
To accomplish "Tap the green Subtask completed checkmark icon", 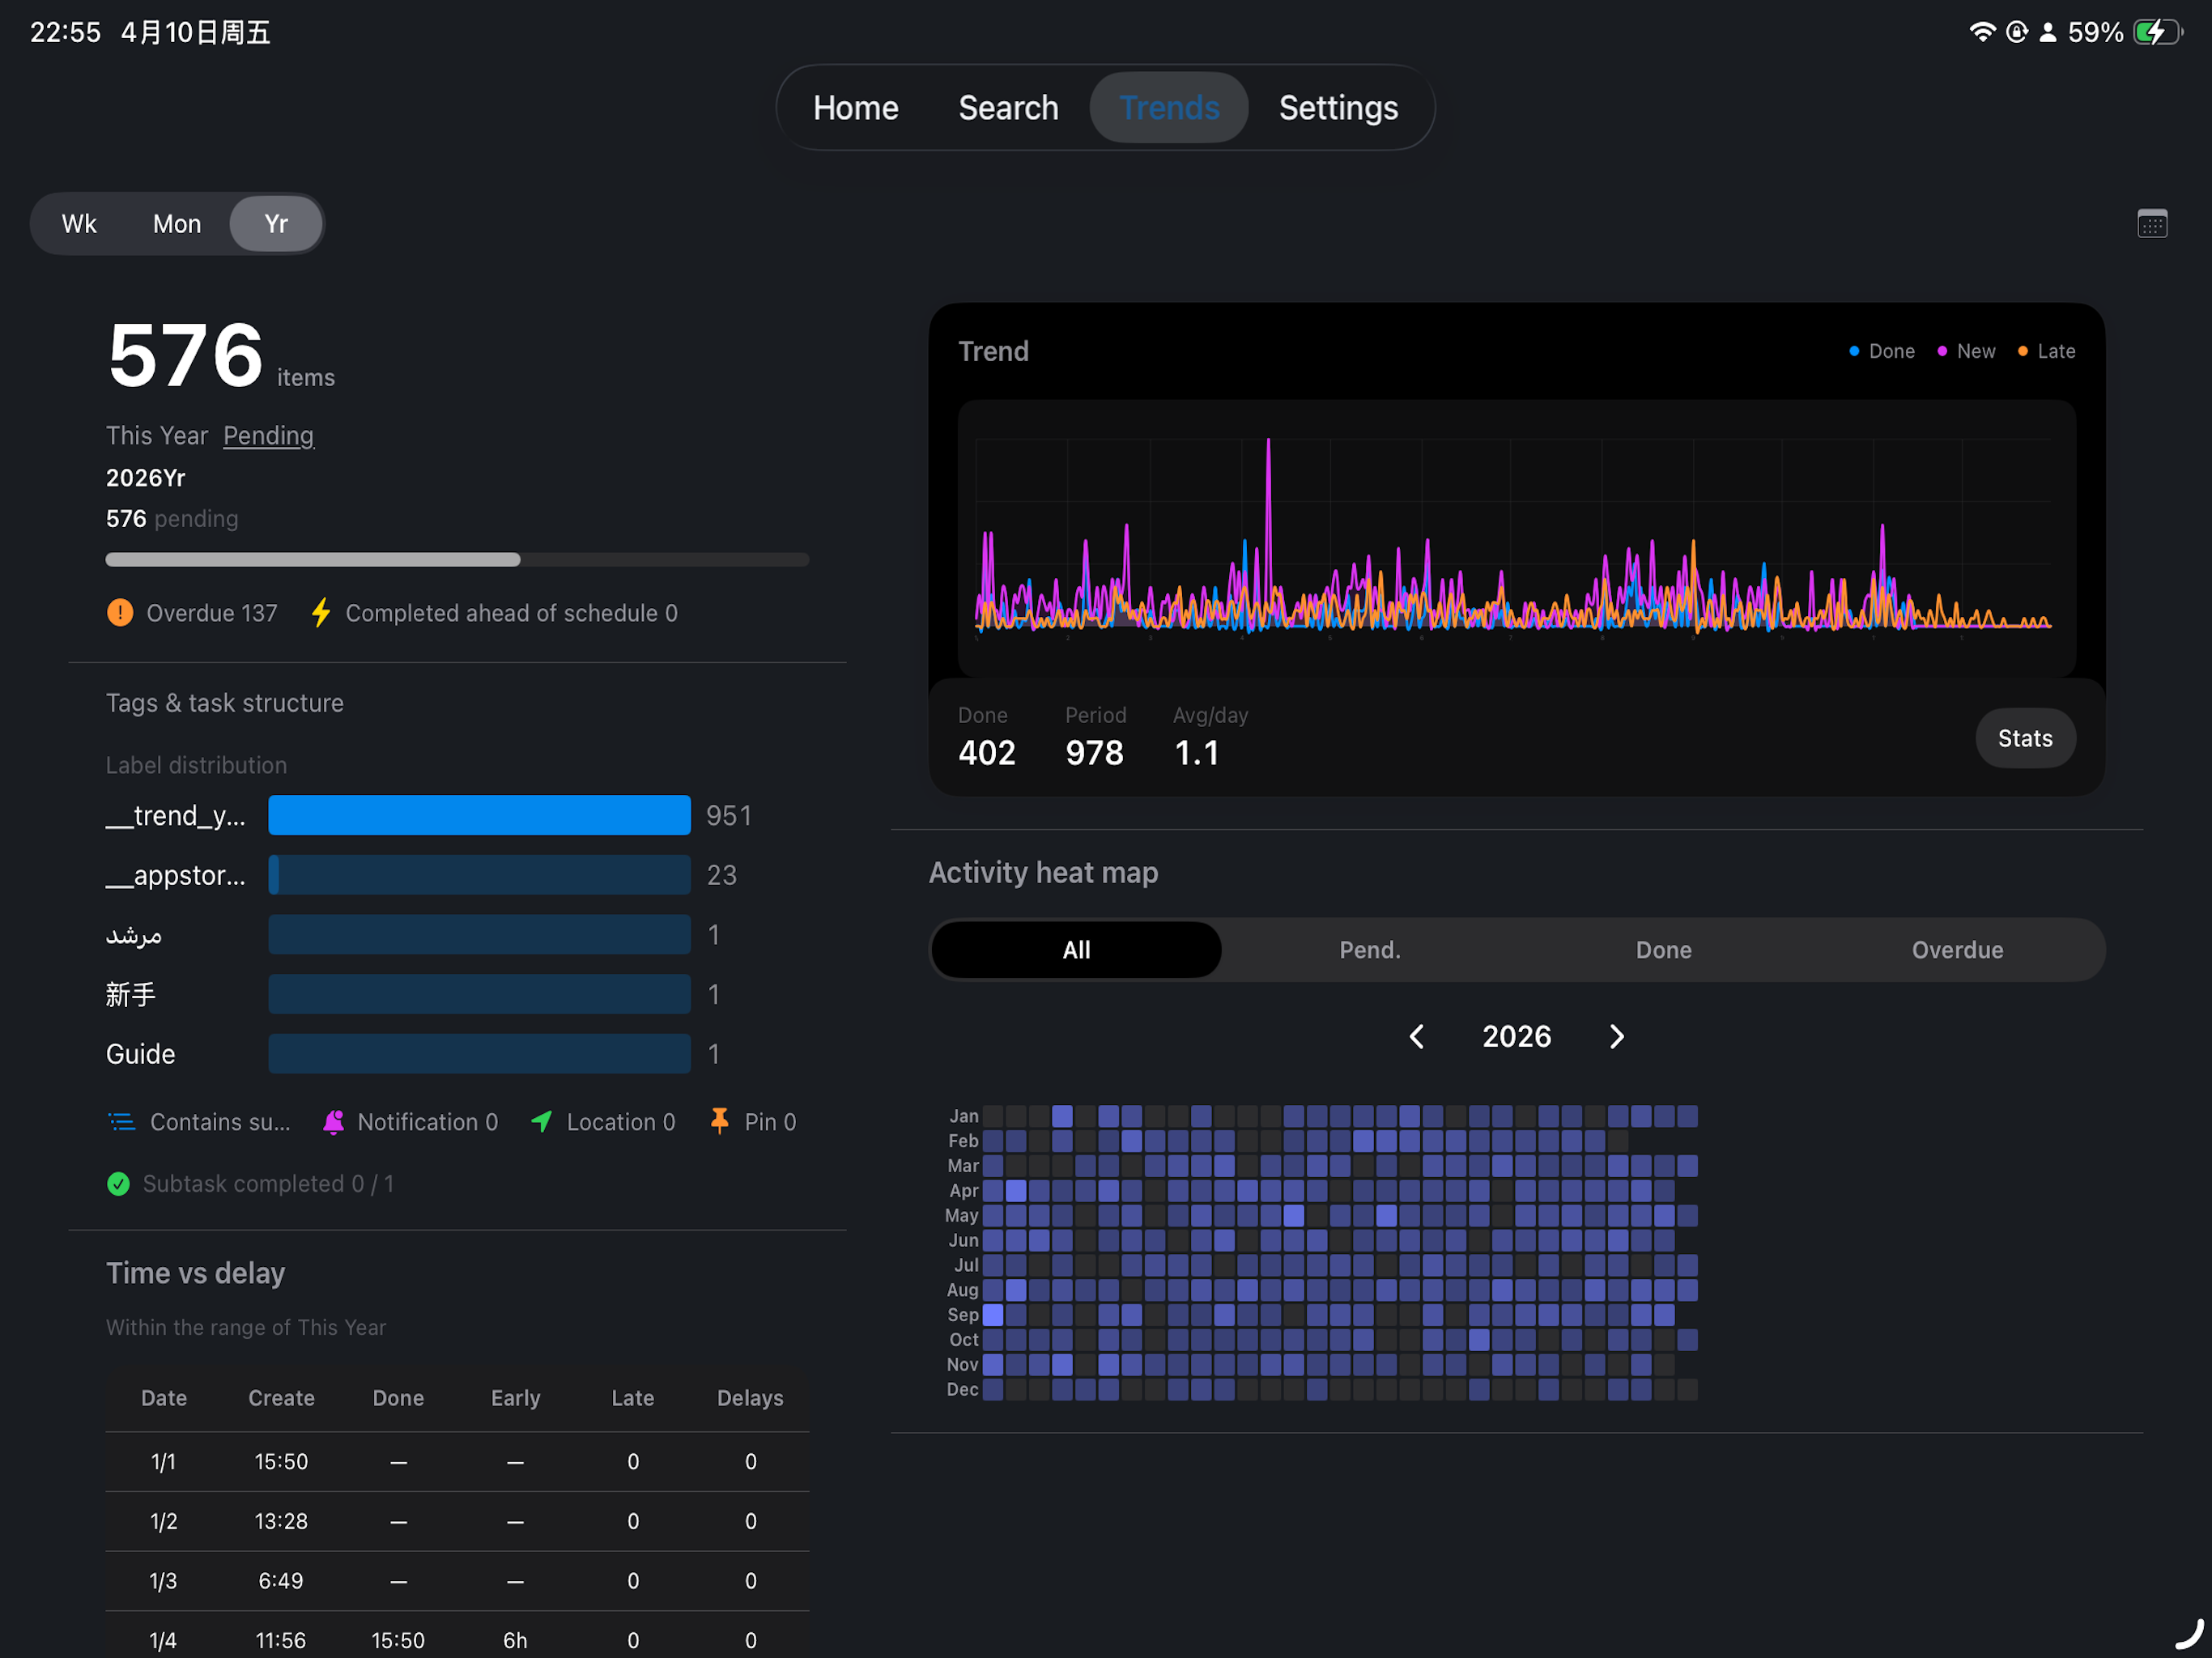I will pos(118,1184).
